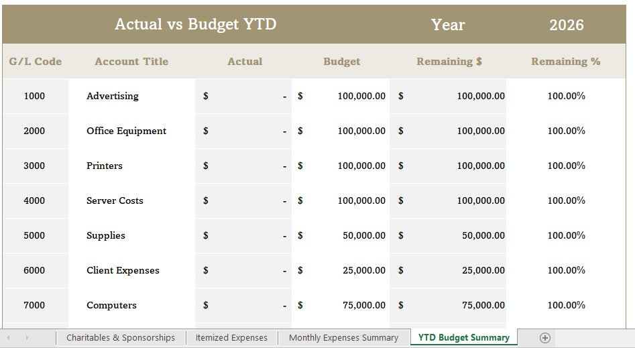Viewport: 635px width, 348px height.
Task: Click the previous sheet tab arrow
Action: pyautogui.click(x=9, y=337)
